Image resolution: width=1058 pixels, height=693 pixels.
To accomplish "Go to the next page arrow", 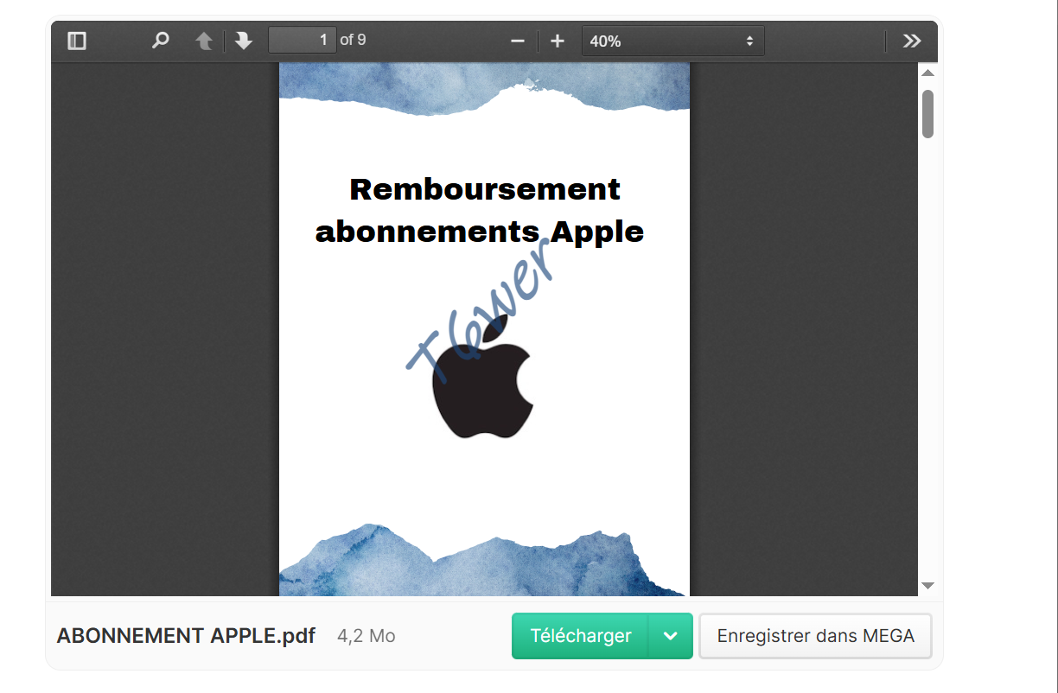I will [244, 41].
